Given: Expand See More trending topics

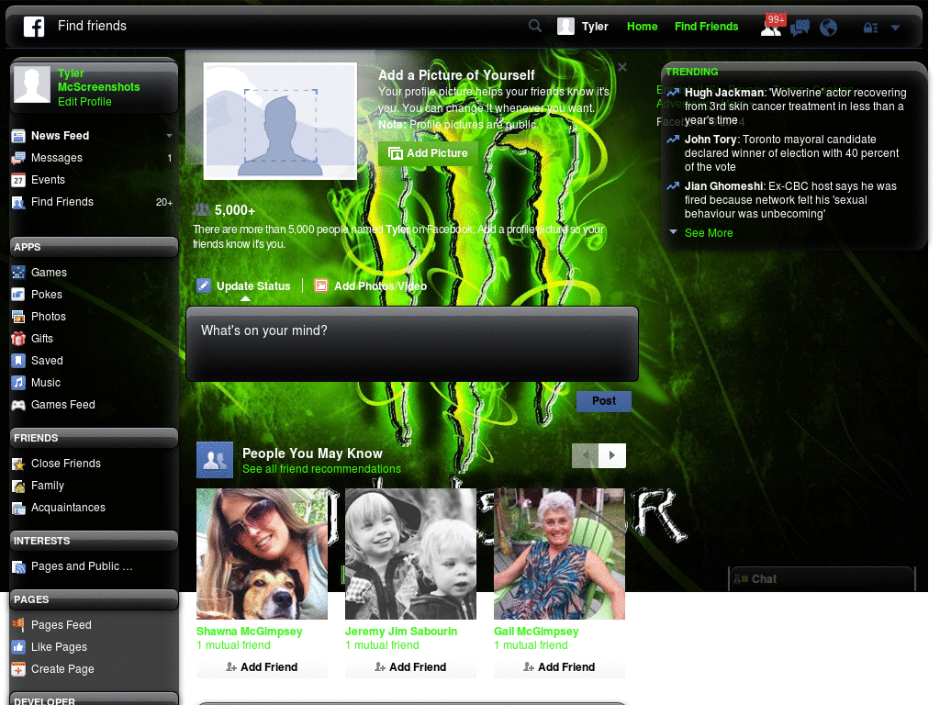Looking at the screenshot, I should pos(709,232).
